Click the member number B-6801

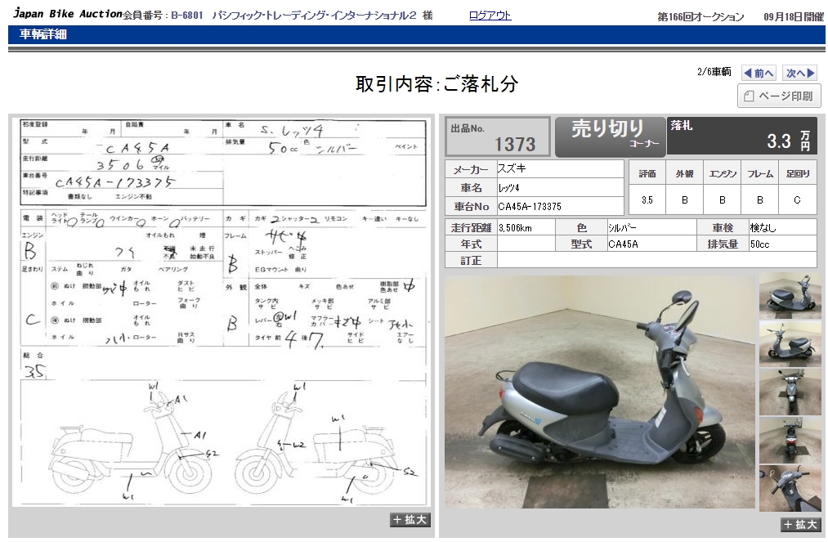tap(187, 16)
